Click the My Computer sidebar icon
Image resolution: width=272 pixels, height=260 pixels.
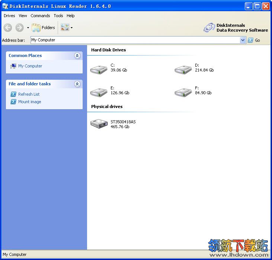13,66
